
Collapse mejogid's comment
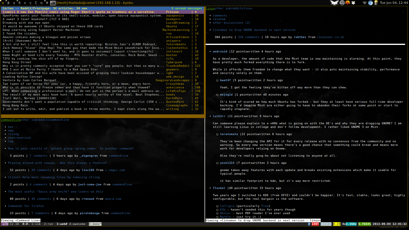217,94
